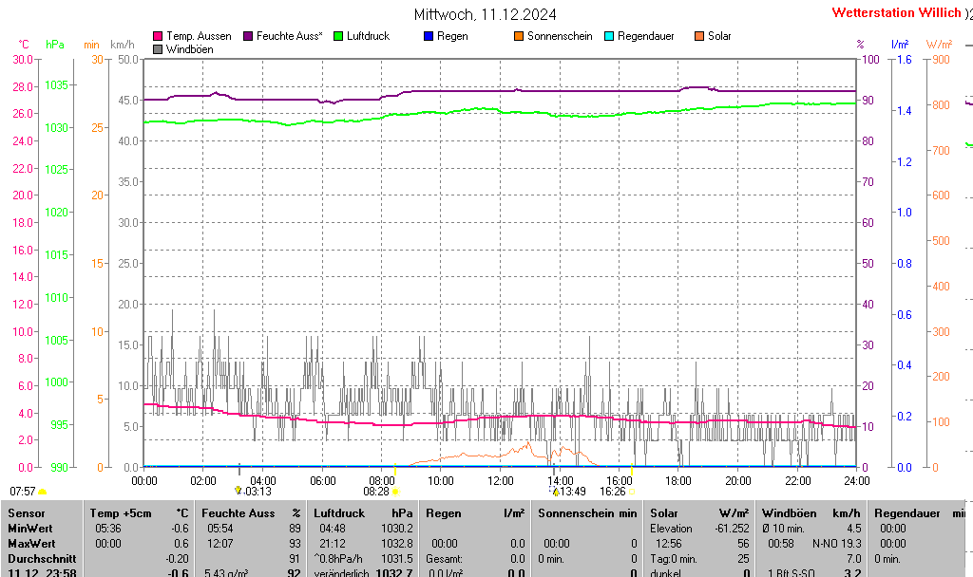Click the pink Temp. Aussen legend swatch
This screenshot has width=973, height=577.
[158, 36]
